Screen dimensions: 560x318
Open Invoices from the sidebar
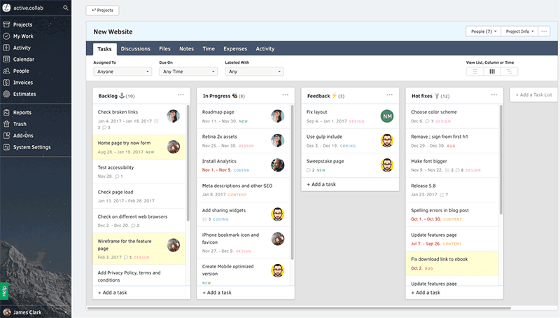[x=22, y=82]
